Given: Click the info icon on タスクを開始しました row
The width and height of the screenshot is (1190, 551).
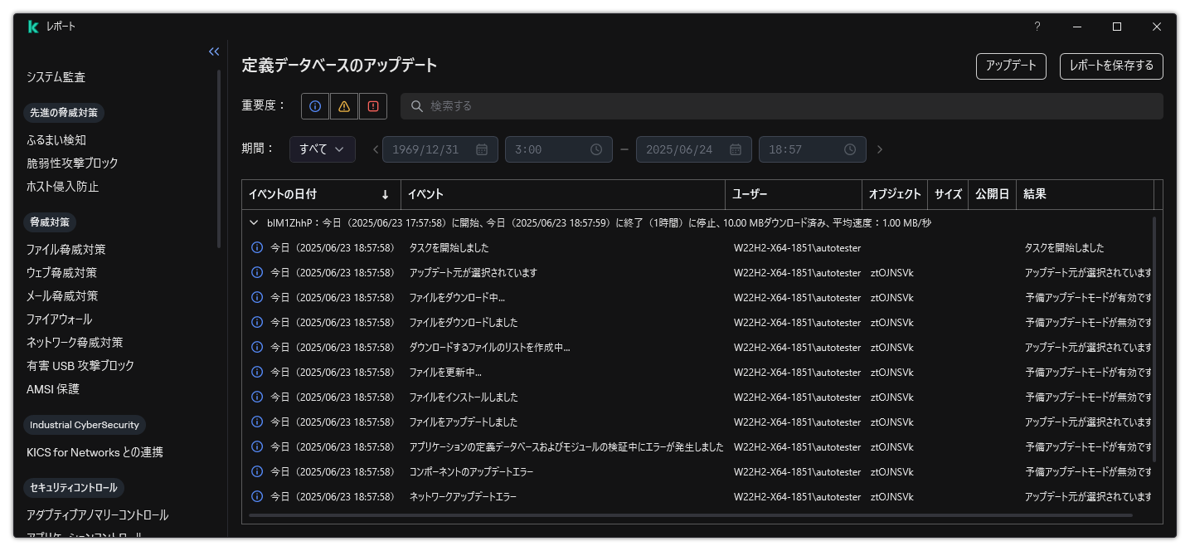Looking at the screenshot, I should point(257,247).
